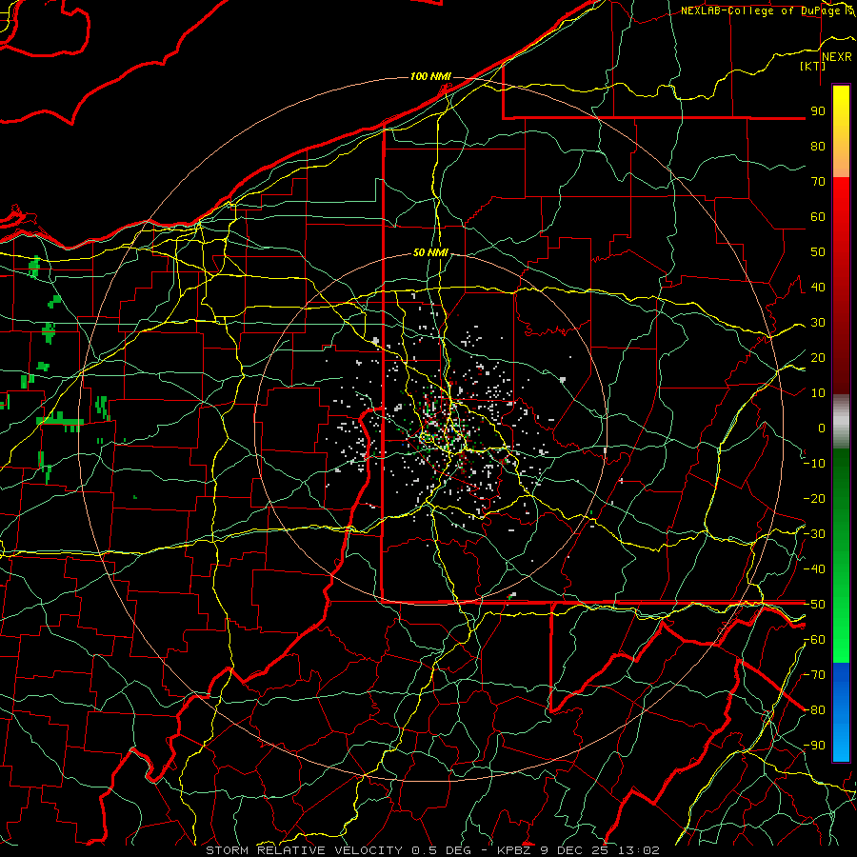The width and height of the screenshot is (857, 857).
Task: Pick the bright red segment of color bar
Action: point(841,202)
